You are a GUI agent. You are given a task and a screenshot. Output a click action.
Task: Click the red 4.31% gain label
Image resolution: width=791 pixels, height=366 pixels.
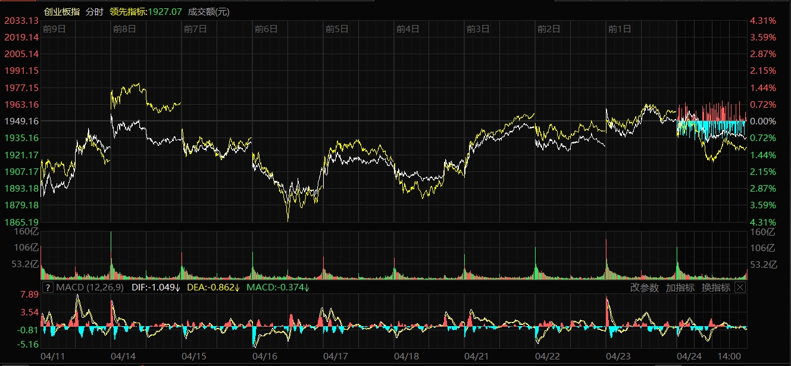coord(764,20)
